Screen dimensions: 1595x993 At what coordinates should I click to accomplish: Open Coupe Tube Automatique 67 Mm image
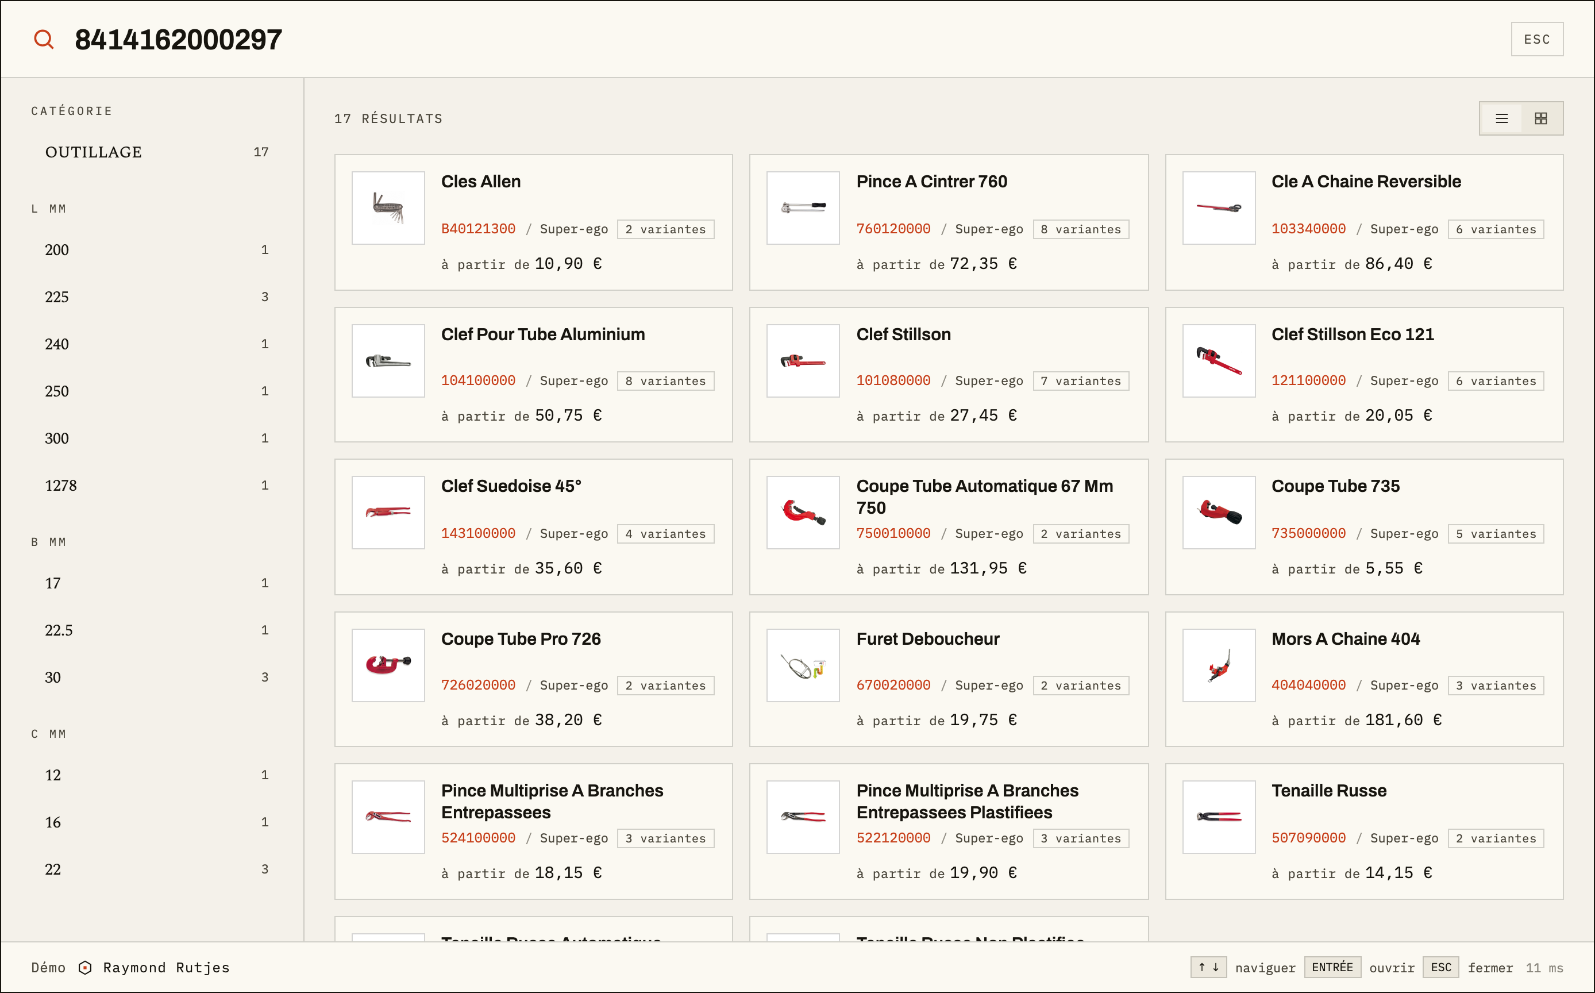tap(803, 512)
